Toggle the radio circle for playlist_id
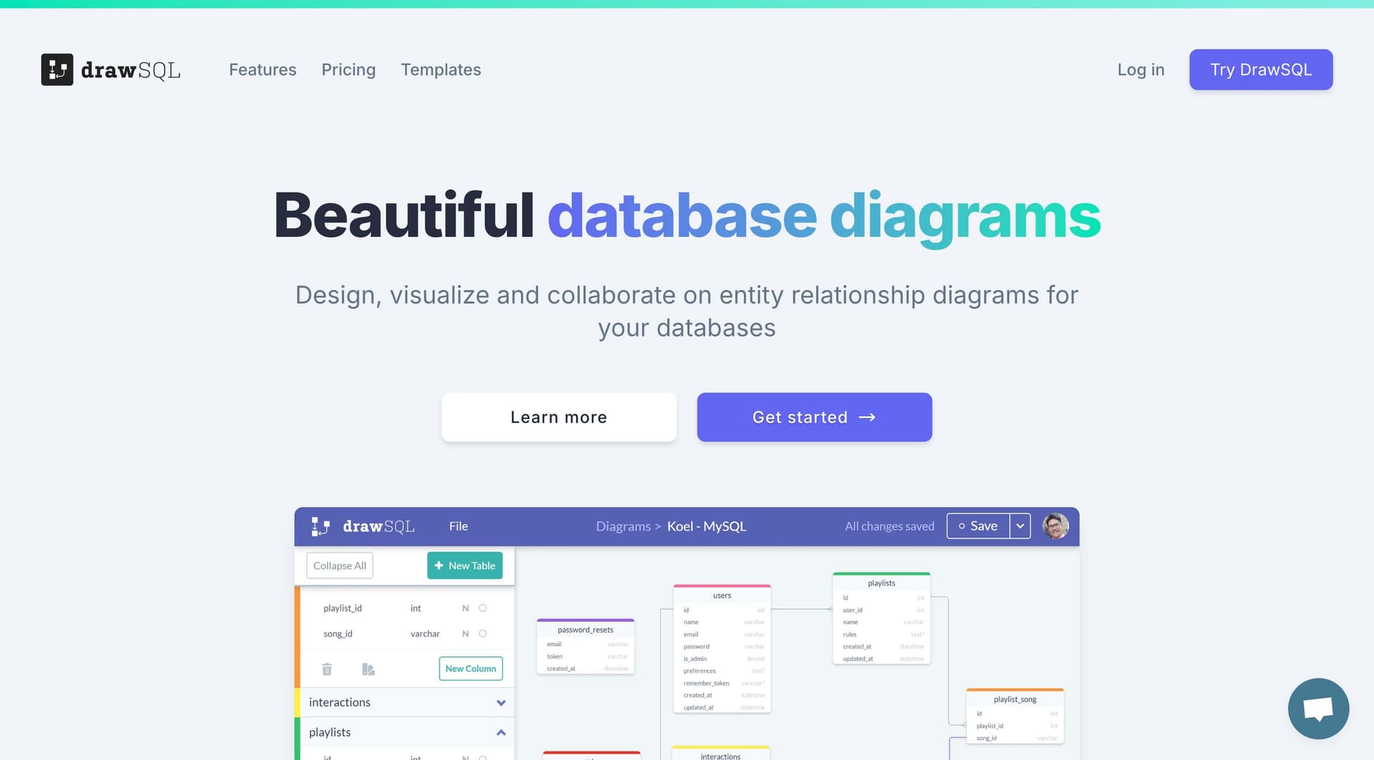This screenshot has width=1374, height=760. click(x=483, y=608)
